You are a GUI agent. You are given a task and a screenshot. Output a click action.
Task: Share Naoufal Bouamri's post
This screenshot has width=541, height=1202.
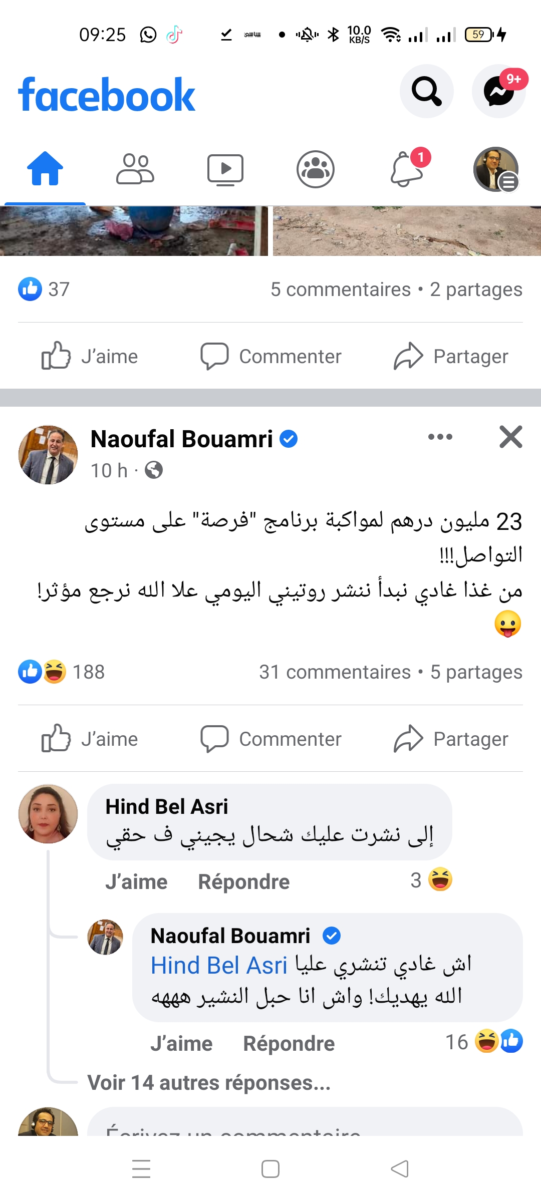point(451,739)
